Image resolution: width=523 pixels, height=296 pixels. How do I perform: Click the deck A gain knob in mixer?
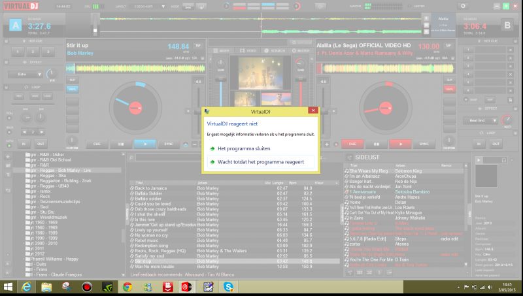220,63
